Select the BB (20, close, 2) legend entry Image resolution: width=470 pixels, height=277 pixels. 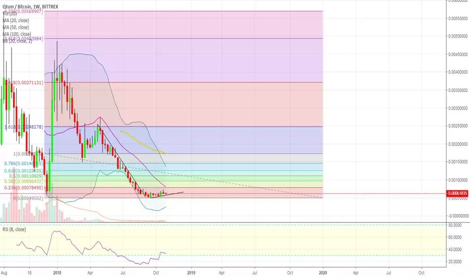[17, 41]
